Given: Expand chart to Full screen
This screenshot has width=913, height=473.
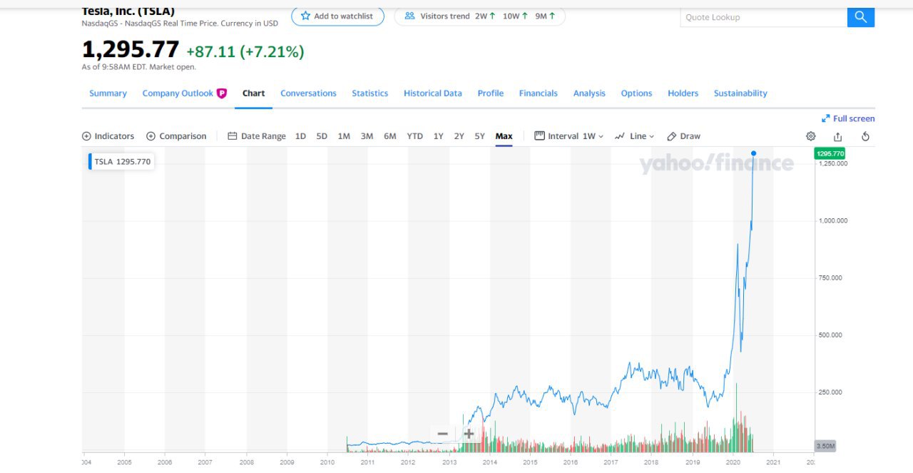Looking at the screenshot, I should pos(848,118).
